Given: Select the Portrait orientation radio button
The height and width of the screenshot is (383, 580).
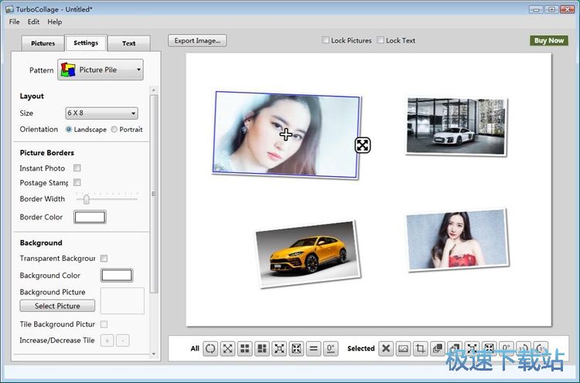Looking at the screenshot, I should [x=114, y=130].
